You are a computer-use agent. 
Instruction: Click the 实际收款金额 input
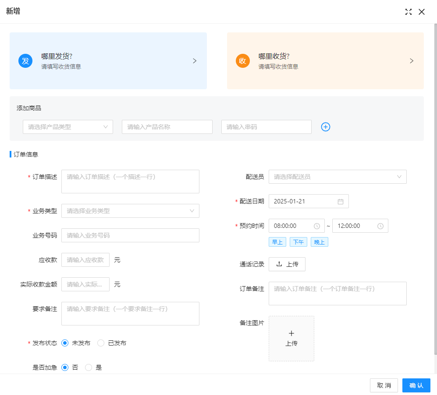[x=85, y=284]
